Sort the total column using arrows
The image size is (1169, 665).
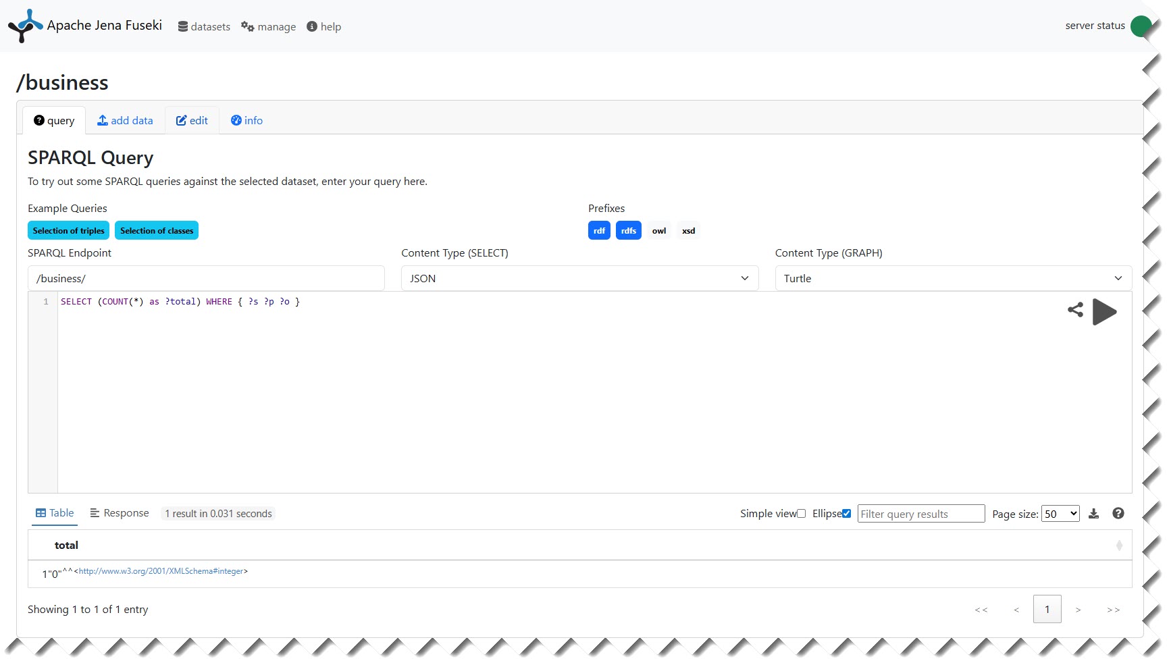[x=1119, y=546]
